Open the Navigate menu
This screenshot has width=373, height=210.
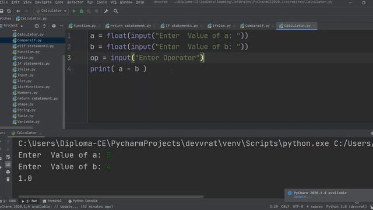tap(43, 2)
